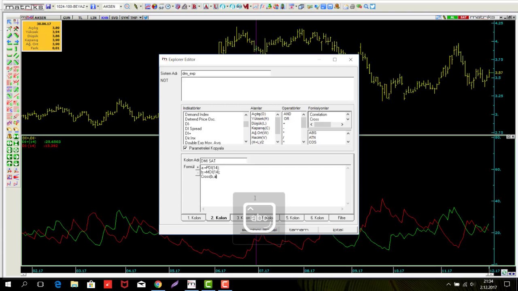Expand the dropdown arrow next to bold B icon

[199, 6]
